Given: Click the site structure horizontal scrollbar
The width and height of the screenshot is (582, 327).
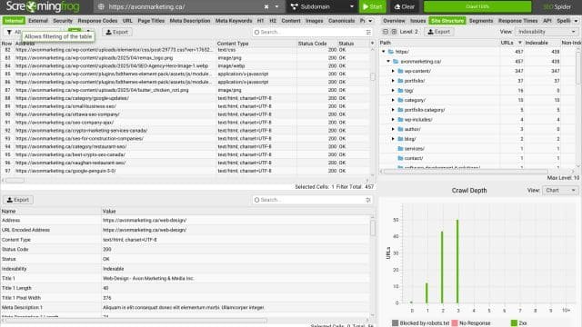Looking at the screenshot, I should point(466,172).
